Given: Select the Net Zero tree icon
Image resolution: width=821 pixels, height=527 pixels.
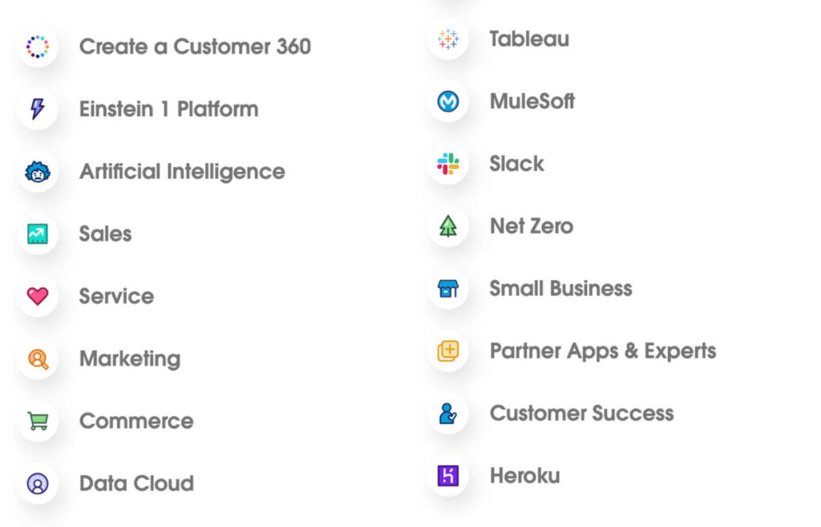Looking at the screenshot, I should coord(447,227).
